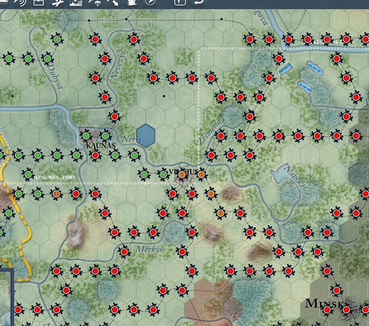369x326 pixels.
Task: Click the Zeimena river label
Action: click(x=209, y=132)
